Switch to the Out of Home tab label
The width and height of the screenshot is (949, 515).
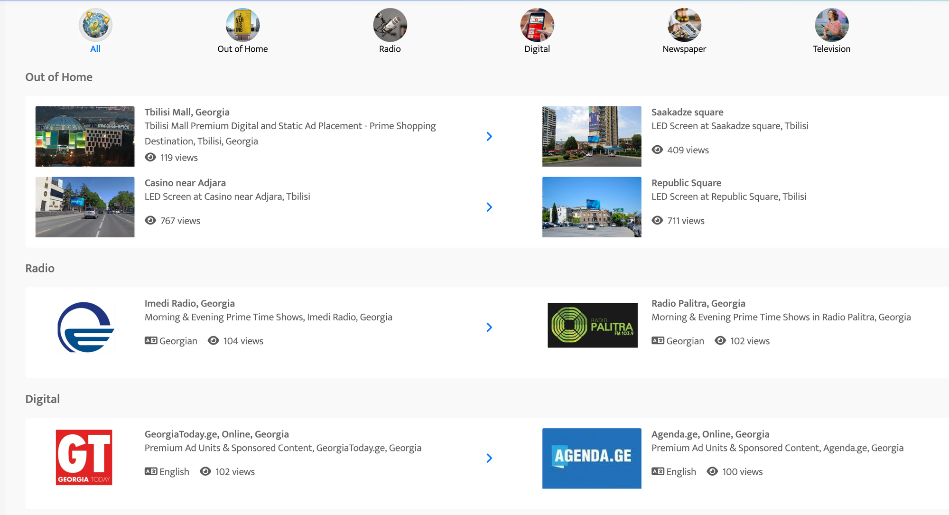point(242,49)
